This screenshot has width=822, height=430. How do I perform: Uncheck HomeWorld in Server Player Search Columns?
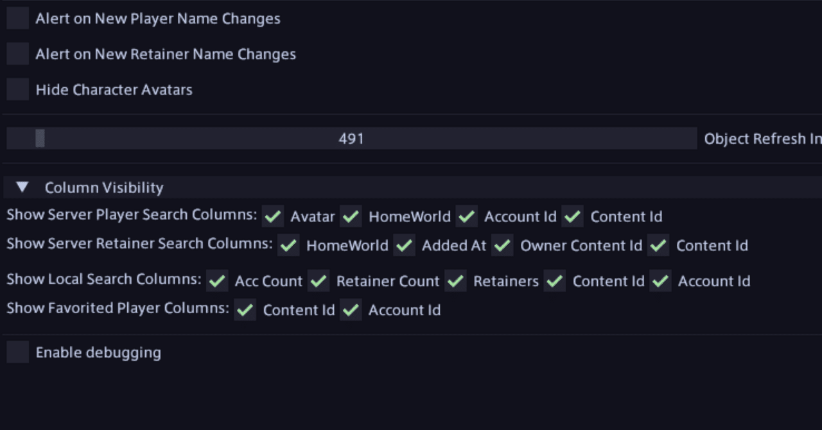(x=351, y=216)
